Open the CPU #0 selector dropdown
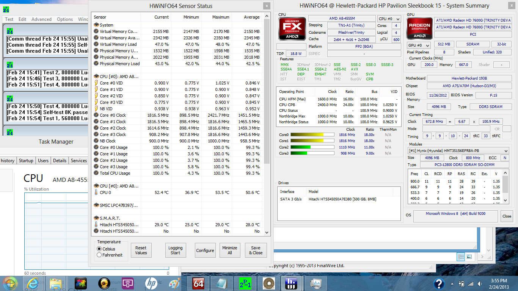 point(389,19)
